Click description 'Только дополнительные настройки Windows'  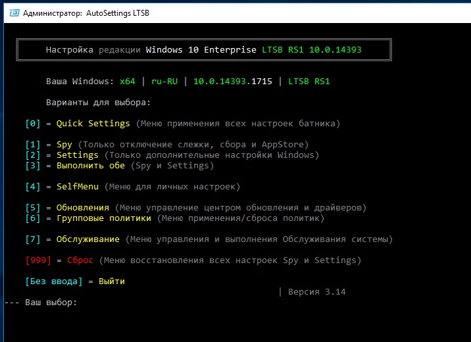(211, 155)
